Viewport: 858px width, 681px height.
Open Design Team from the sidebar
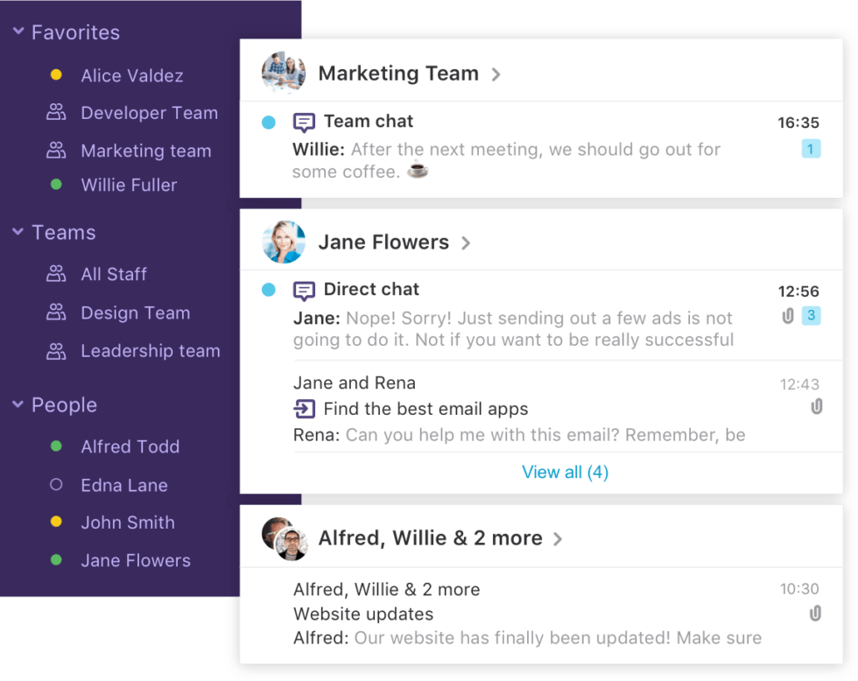pos(135,312)
